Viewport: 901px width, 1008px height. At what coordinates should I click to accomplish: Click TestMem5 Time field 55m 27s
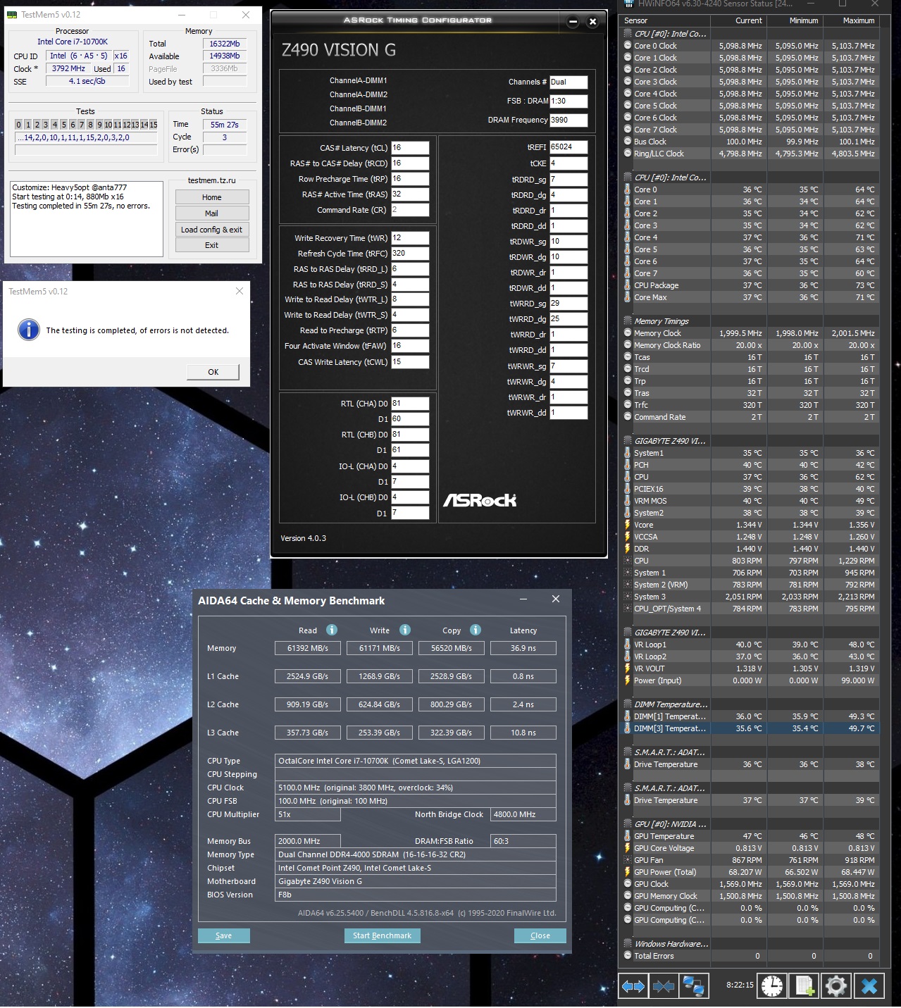coord(225,125)
